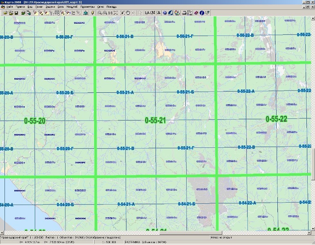Viewport: 315px width, 245px height.
Task: Select the hand pan tool
Action: coord(128,13)
